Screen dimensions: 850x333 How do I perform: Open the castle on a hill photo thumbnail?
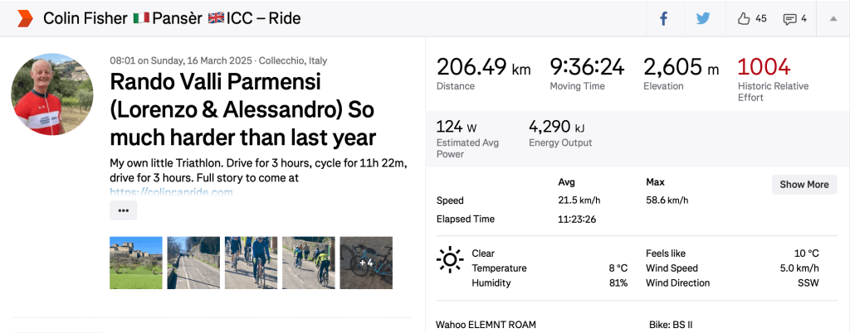(x=136, y=263)
